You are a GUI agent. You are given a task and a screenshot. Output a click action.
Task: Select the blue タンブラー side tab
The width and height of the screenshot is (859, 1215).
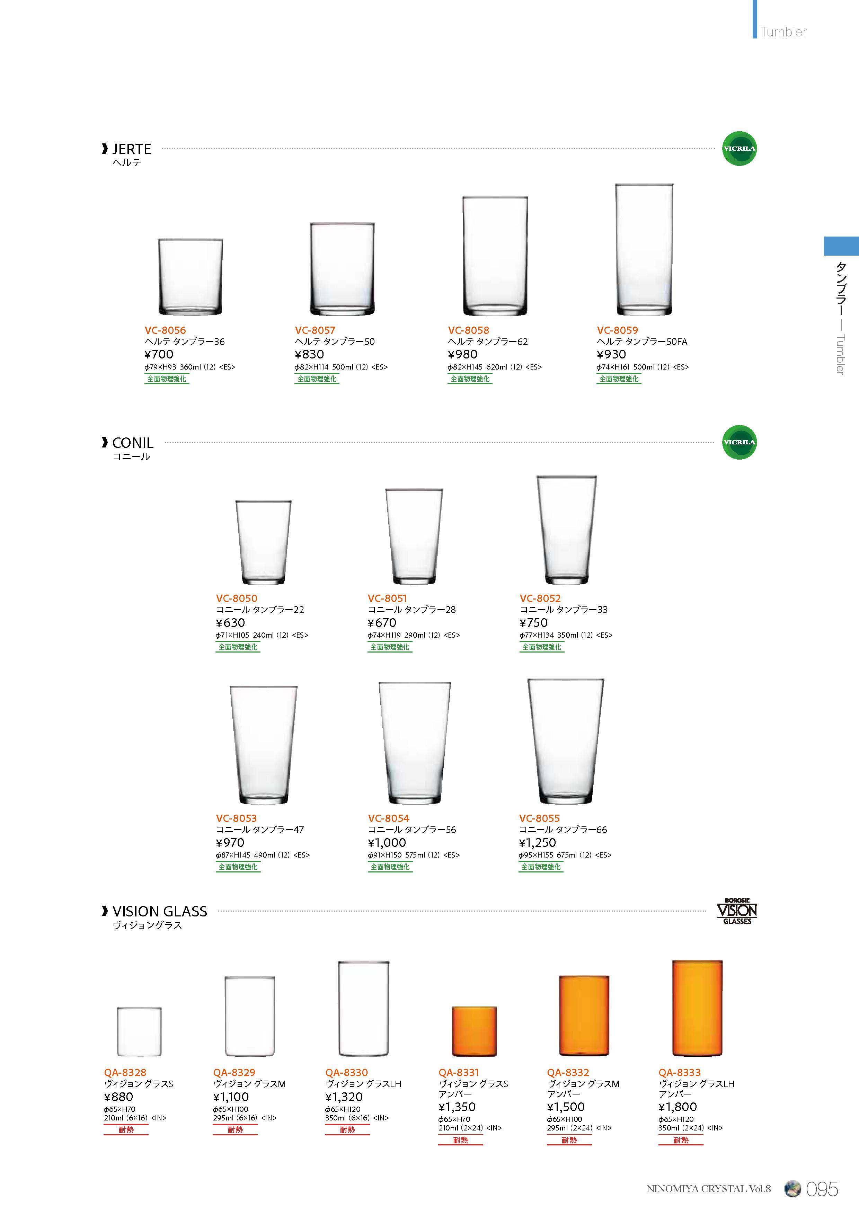click(x=841, y=246)
